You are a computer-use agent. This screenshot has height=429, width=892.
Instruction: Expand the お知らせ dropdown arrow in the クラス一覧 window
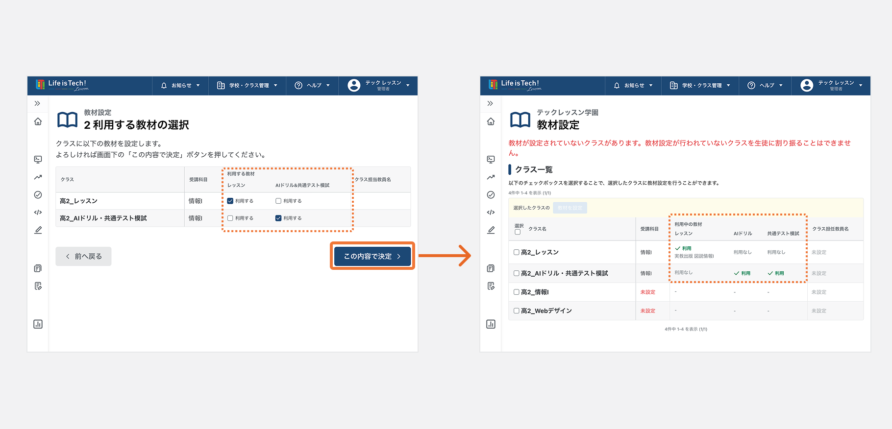(651, 86)
